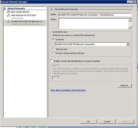Click the Intel(R) PRO/1000 PM network icon in list
Image resolution: width=138 pixels, height=128 pixels.
coord(8,21)
